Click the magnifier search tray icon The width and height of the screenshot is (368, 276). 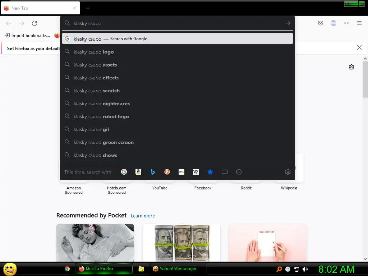coord(279,269)
